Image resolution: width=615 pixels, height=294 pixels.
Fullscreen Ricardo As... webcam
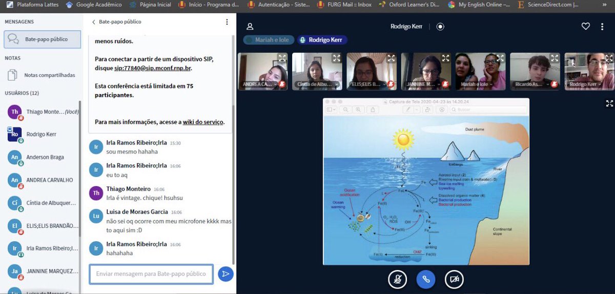click(x=555, y=58)
